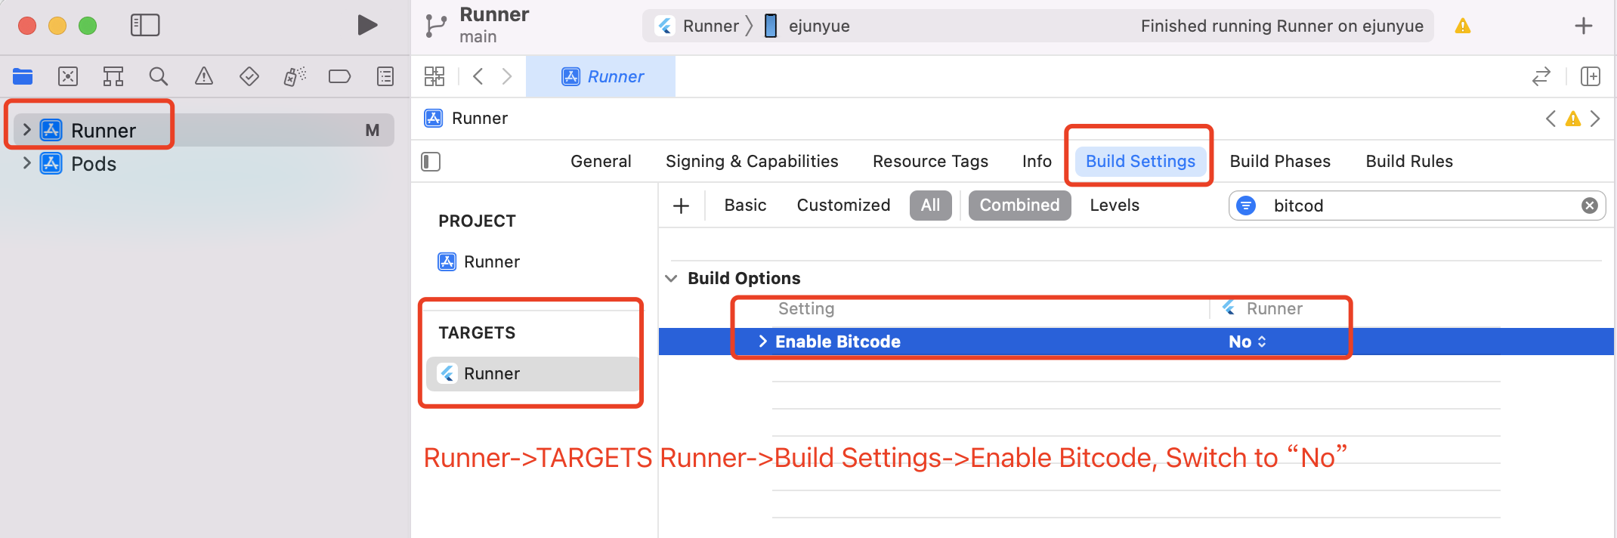Expand the Pods project tree item
The width and height of the screenshot is (1617, 538).
27,163
